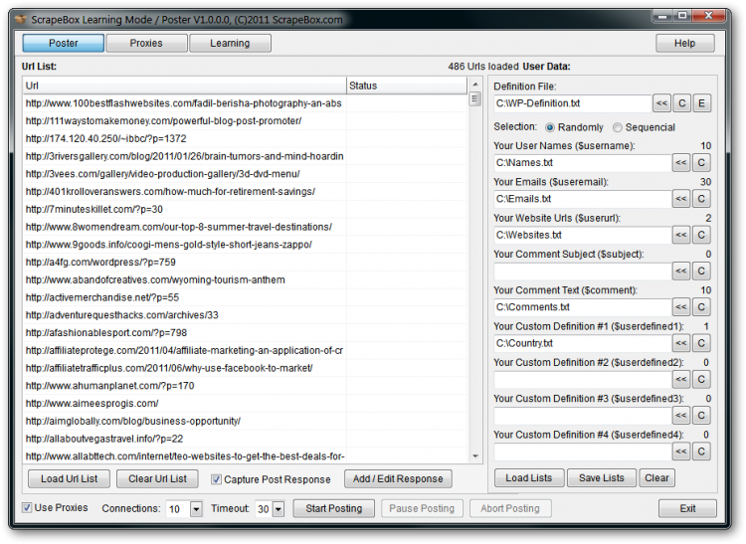This screenshot has width=746, height=544.
Task: Click the url list scrollbar down arrow
Action: (x=475, y=456)
